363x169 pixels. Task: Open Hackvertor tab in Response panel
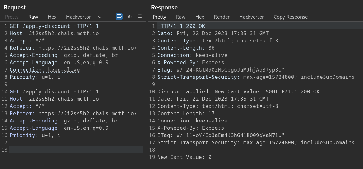point(251,17)
